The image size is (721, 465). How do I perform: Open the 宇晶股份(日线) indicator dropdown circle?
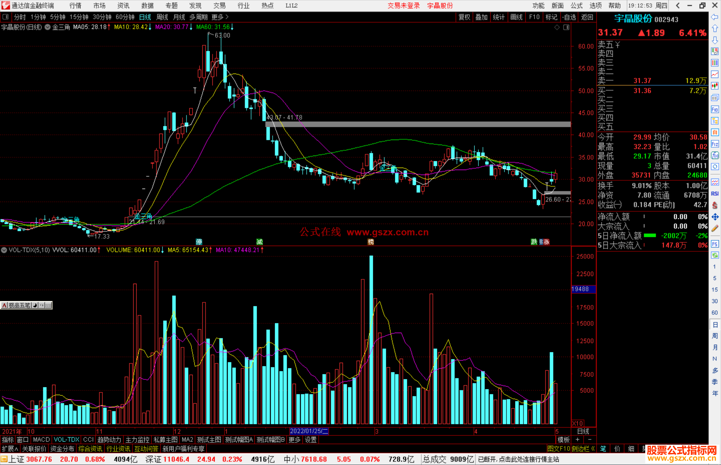click(47, 27)
